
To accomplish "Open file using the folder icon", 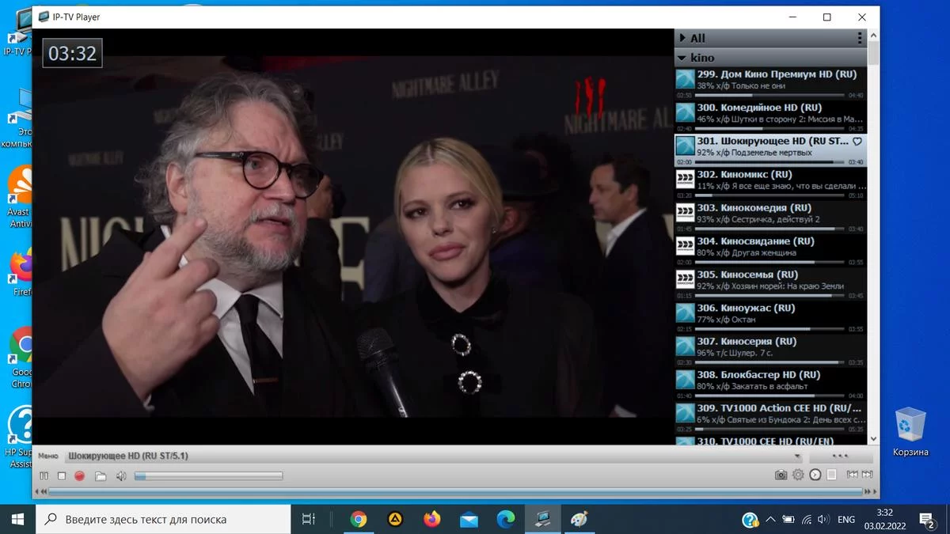I will 100,476.
